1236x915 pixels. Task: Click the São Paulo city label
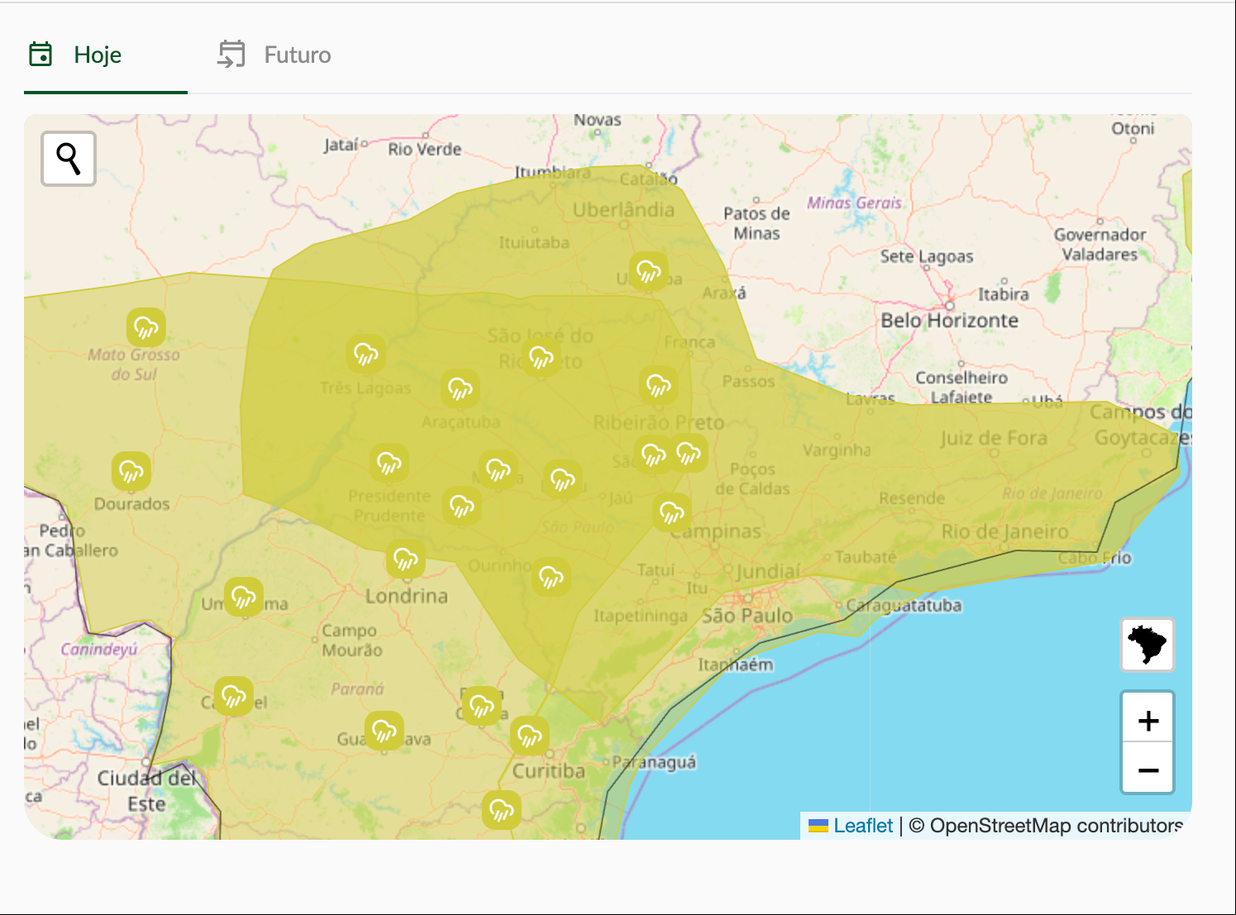point(747,616)
